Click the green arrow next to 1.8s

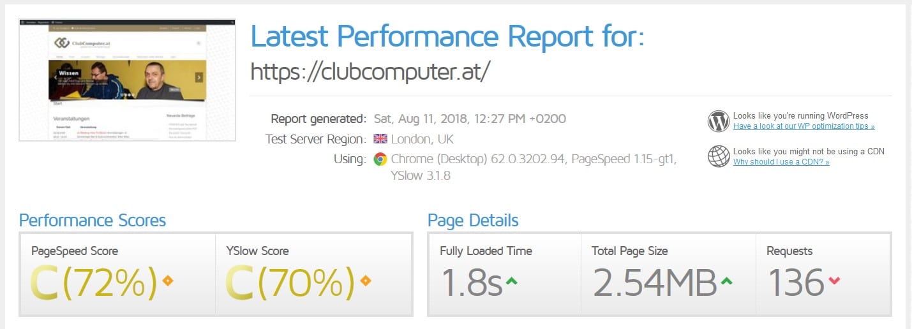pyautogui.click(x=512, y=281)
